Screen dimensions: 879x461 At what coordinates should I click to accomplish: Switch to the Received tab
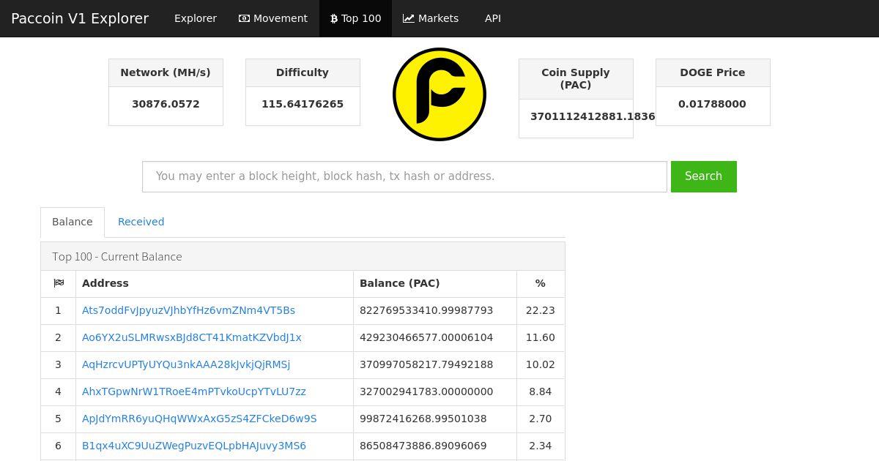[141, 222]
